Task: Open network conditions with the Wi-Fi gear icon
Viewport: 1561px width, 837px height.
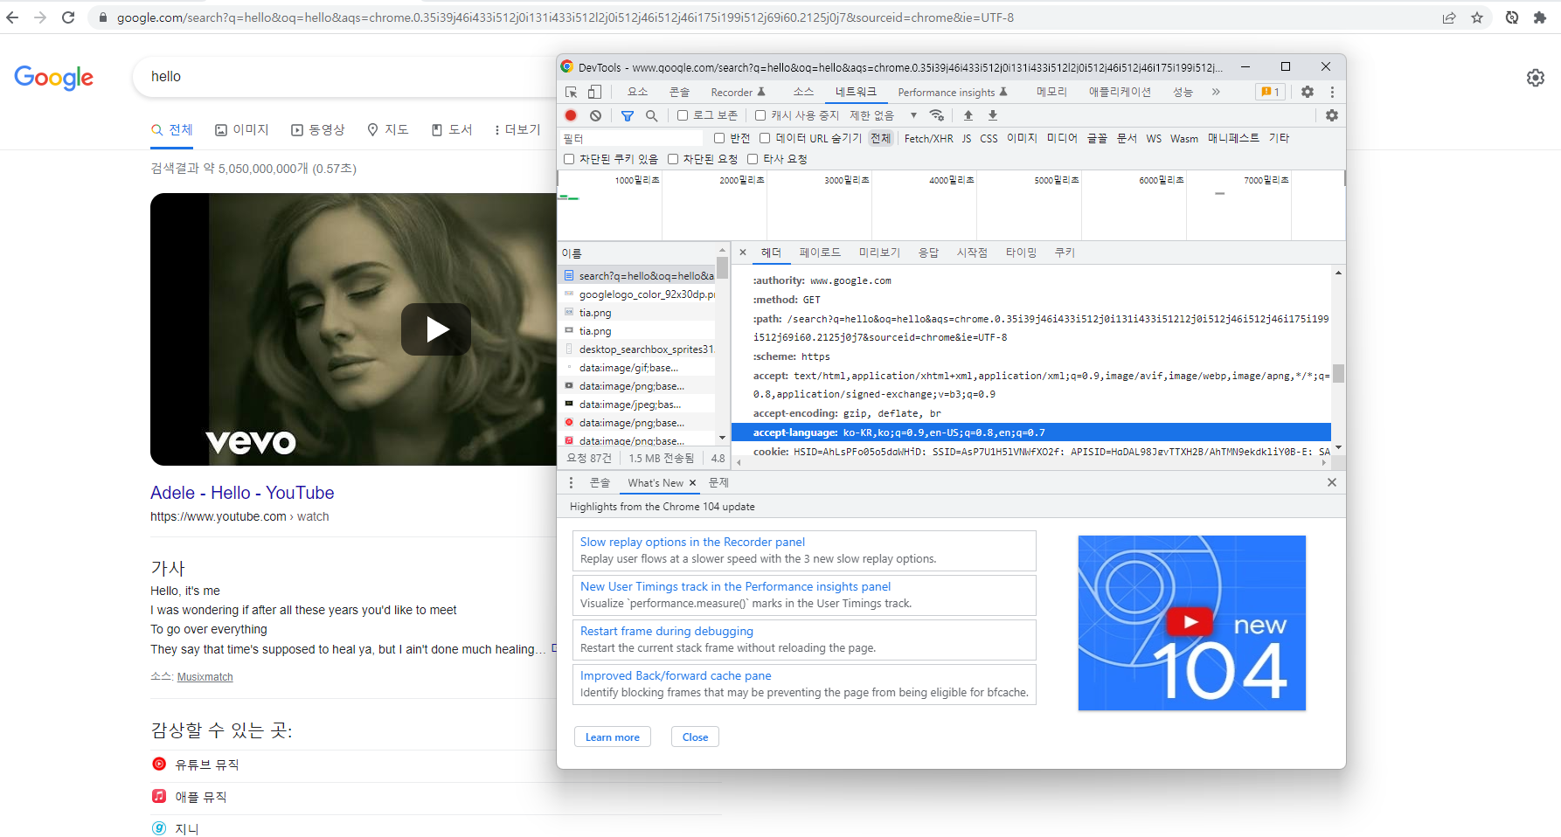Action: point(937,115)
